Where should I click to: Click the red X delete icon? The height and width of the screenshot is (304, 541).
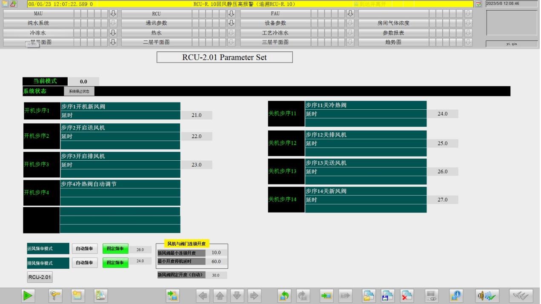407,295
